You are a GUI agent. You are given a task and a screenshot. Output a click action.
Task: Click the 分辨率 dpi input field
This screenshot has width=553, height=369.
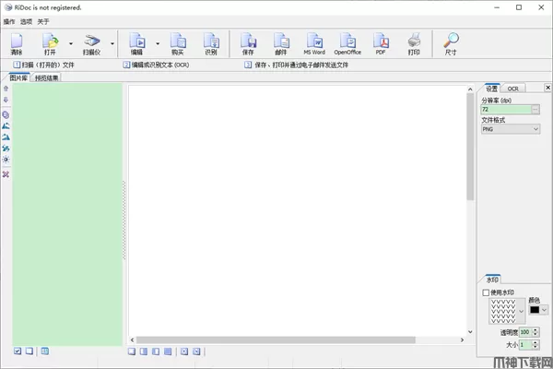point(506,109)
